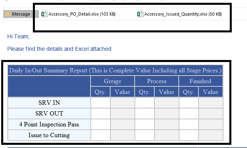
Task: Click the Qty. header under Finished
Action: click(x=188, y=92)
